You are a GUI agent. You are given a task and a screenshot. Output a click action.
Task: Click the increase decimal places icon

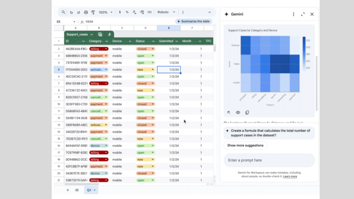[x=141, y=12]
